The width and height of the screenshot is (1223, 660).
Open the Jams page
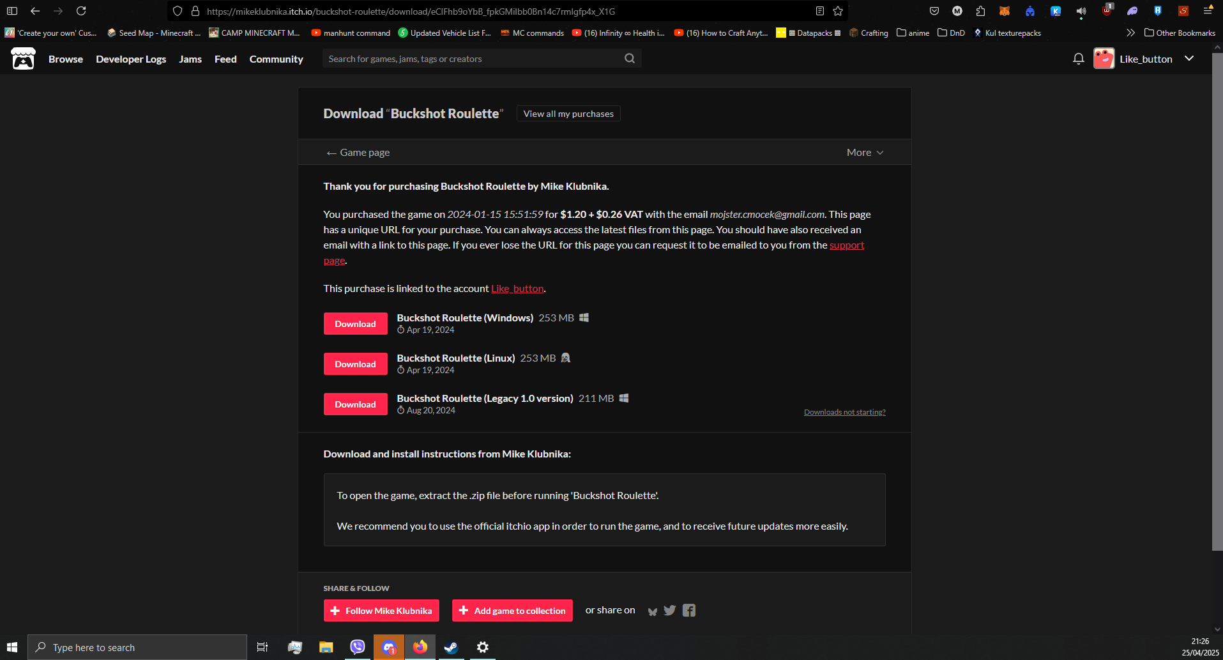click(x=190, y=59)
